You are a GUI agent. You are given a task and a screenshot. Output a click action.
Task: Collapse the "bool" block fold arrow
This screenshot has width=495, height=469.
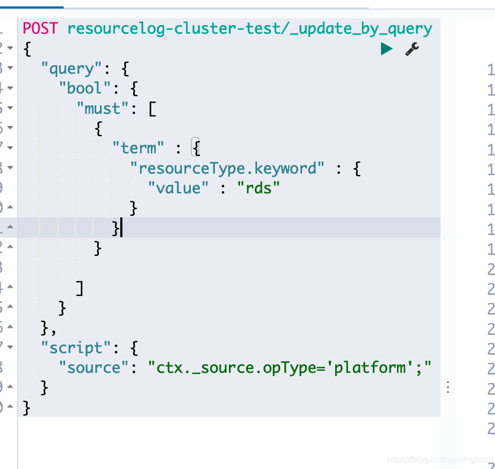(x=11, y=89)
